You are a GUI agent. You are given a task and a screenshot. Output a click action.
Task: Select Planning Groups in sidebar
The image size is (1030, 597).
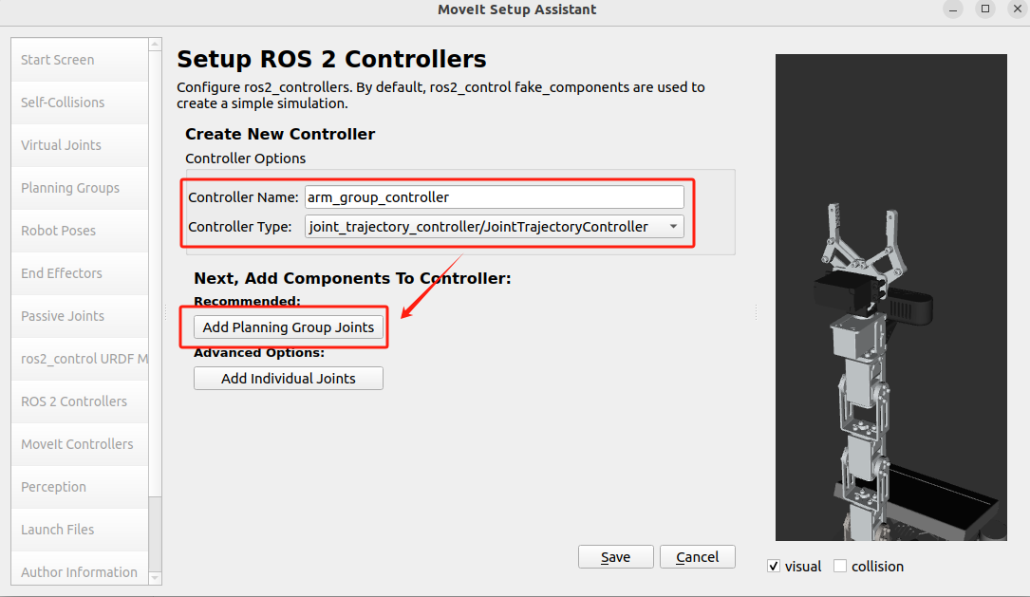pyautogui.click(x=80, y=188)
